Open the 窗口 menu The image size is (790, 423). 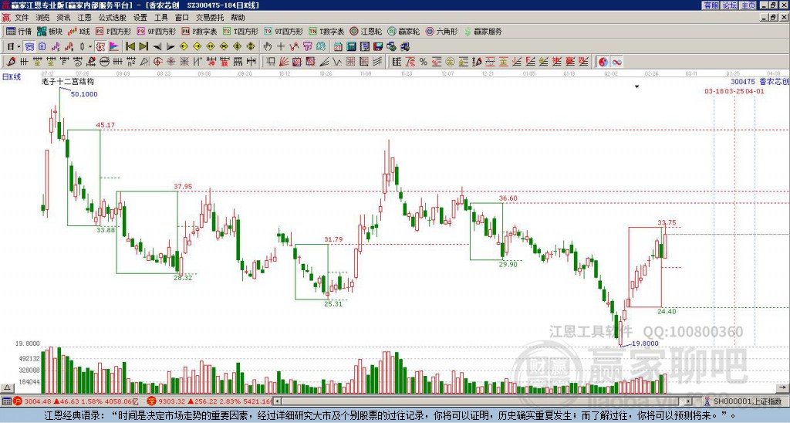(x=182, y=18)
